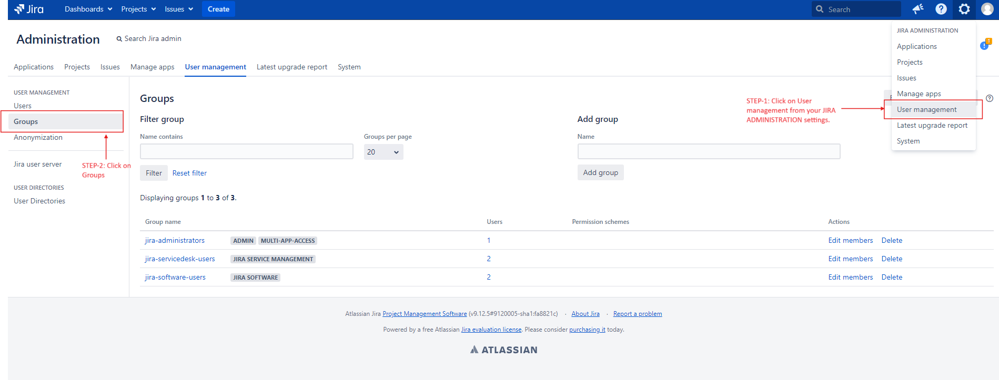Focus the Name contains filter field
999x380 pixels.
tap(246, 151)
